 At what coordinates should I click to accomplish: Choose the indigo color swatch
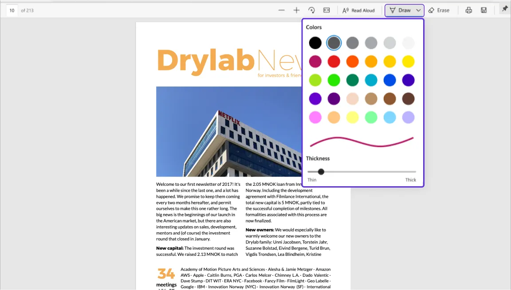tap(408, 80)
